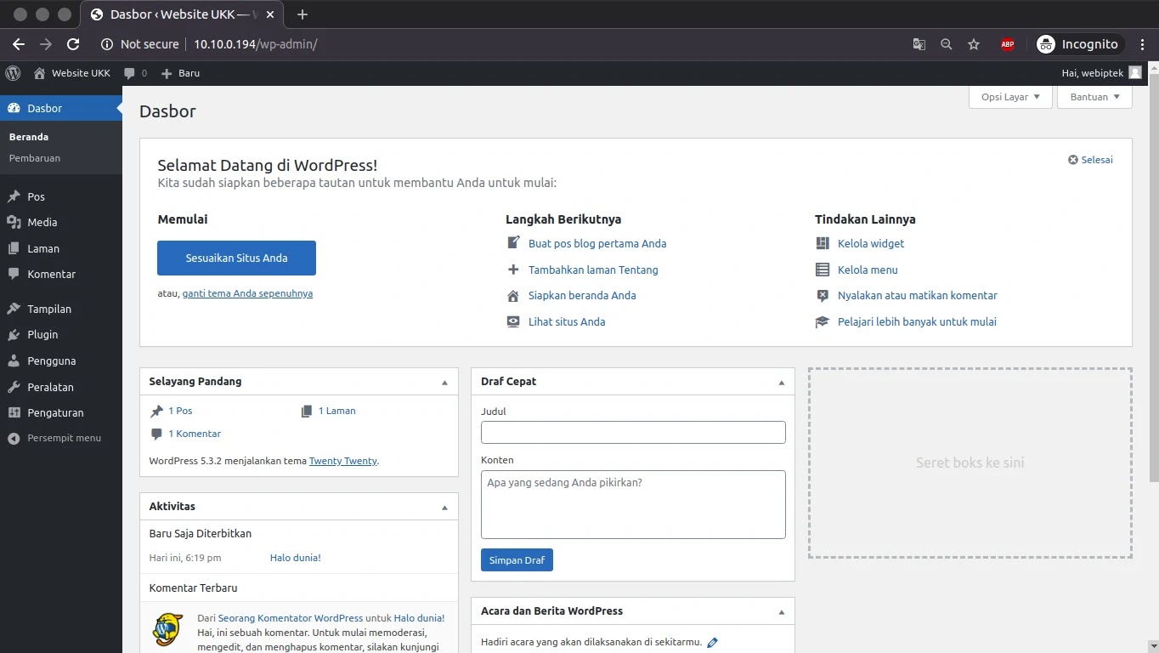Collapse the Selayang Pandang box

tap(444, 383)
